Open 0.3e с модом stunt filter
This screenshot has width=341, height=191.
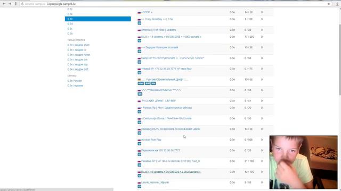(x=78, y=45)
